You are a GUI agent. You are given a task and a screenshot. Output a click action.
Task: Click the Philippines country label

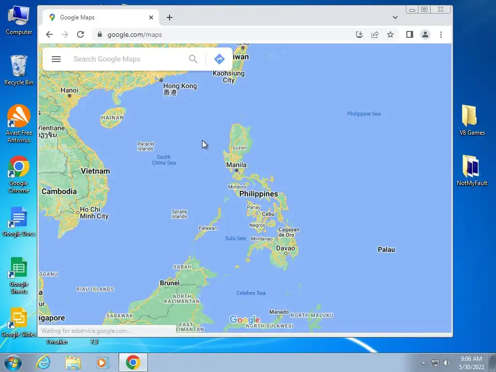259,194
